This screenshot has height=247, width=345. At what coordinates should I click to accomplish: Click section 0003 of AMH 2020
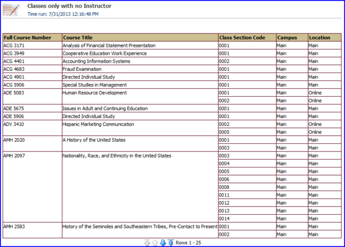247,148
